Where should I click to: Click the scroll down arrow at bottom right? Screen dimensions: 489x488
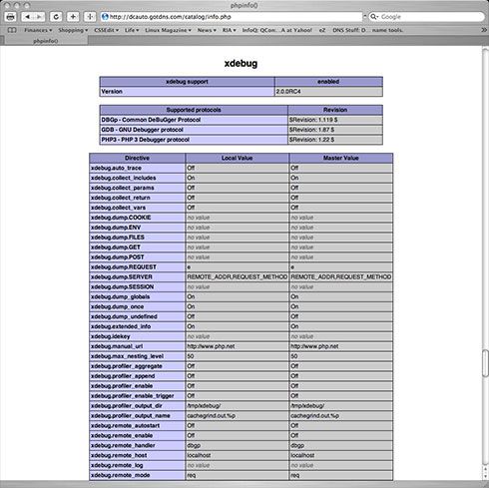(x=485, y=476)
